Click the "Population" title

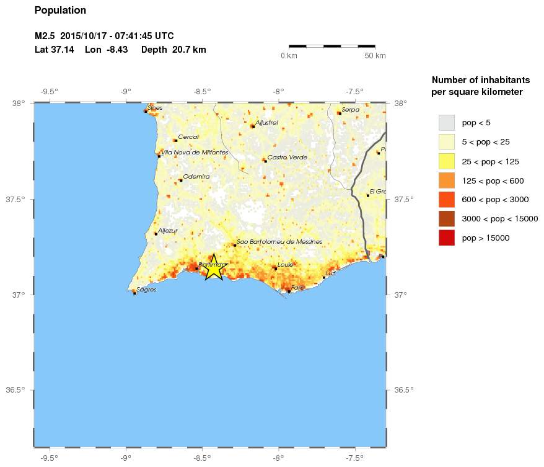[60, 11]
